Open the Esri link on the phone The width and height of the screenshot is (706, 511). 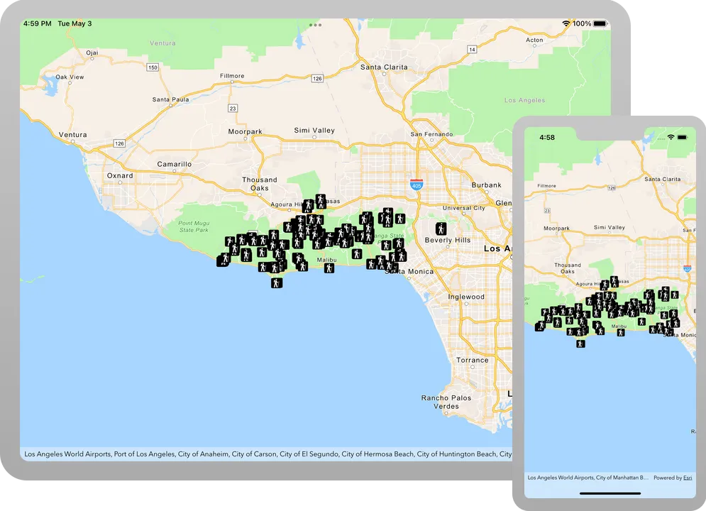(x=688, y=478)
